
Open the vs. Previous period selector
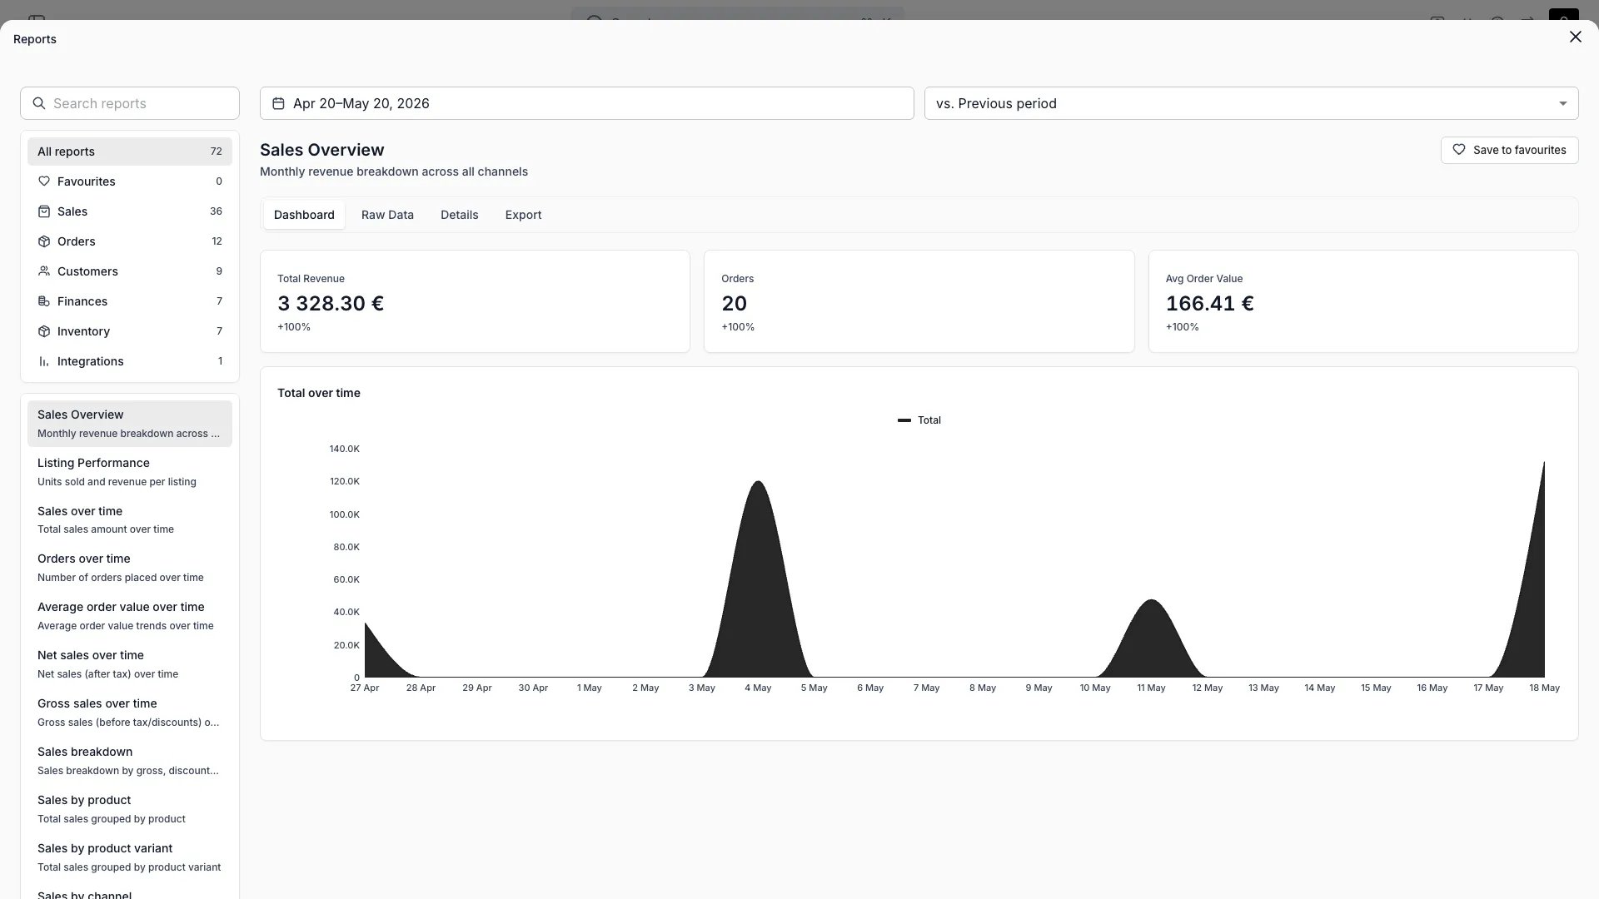(1251, 103)
